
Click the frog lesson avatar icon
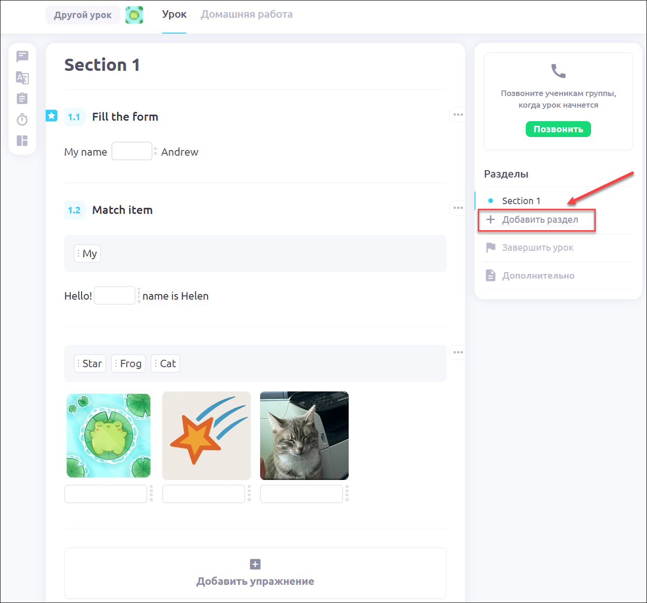(x=134, y=15)
